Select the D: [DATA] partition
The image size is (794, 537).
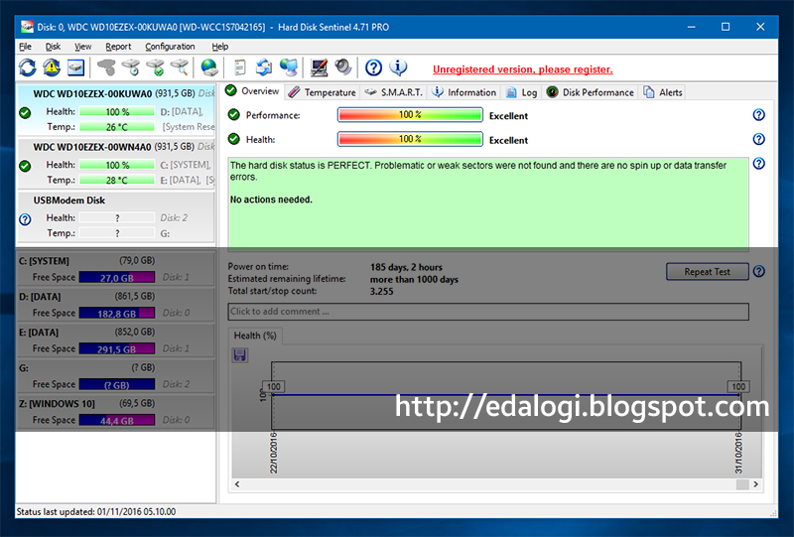point(116,305)
